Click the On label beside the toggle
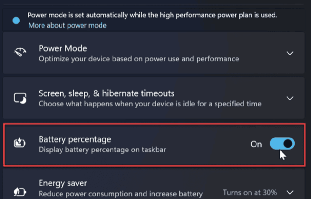 (256, 144)
